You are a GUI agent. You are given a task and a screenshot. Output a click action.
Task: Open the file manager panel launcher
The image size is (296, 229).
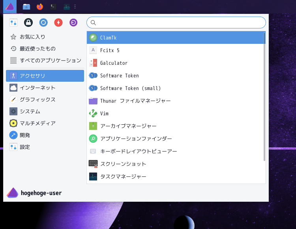[x=26, y=7]
